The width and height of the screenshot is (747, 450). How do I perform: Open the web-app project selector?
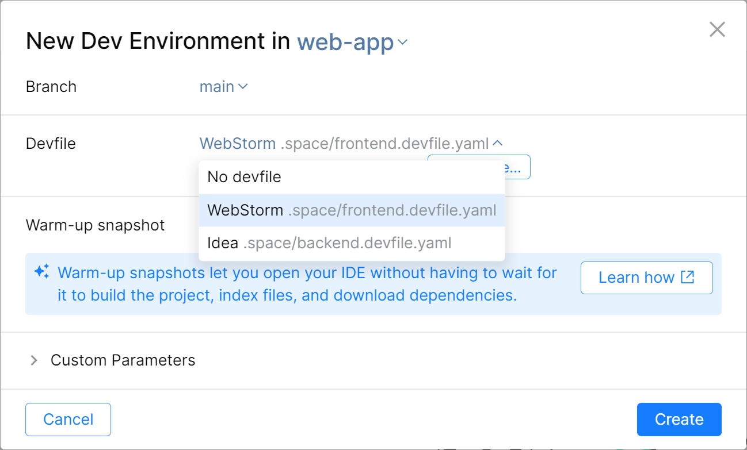click(x=352, y=42)
